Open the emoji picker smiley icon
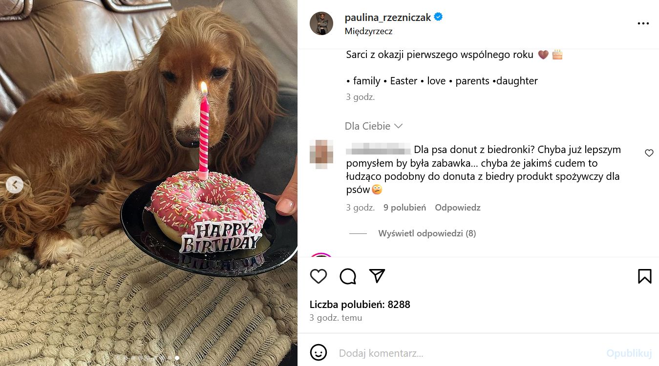Screen dimensions: 659x366 319,353
